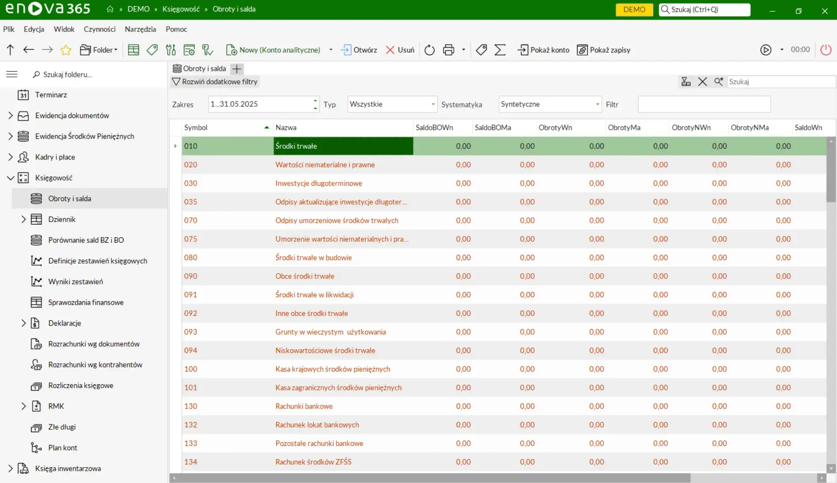Click the Pokaż zapisy button
The width and height of the screenshot is (837, 483).
point(604,50)
